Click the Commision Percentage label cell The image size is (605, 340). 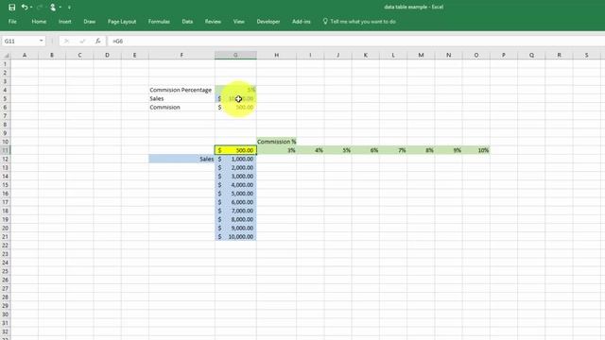(181, 90)
